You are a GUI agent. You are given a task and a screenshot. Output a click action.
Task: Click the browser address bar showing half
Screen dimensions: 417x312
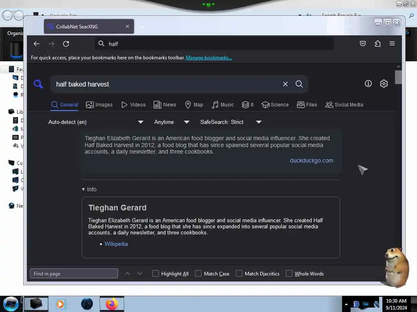pyautogui.click(x=214, y=44)
